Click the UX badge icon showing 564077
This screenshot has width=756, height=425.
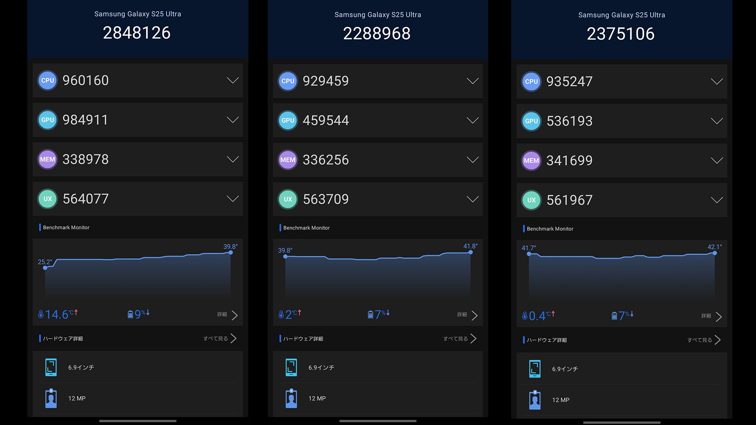tap(48, 199)
